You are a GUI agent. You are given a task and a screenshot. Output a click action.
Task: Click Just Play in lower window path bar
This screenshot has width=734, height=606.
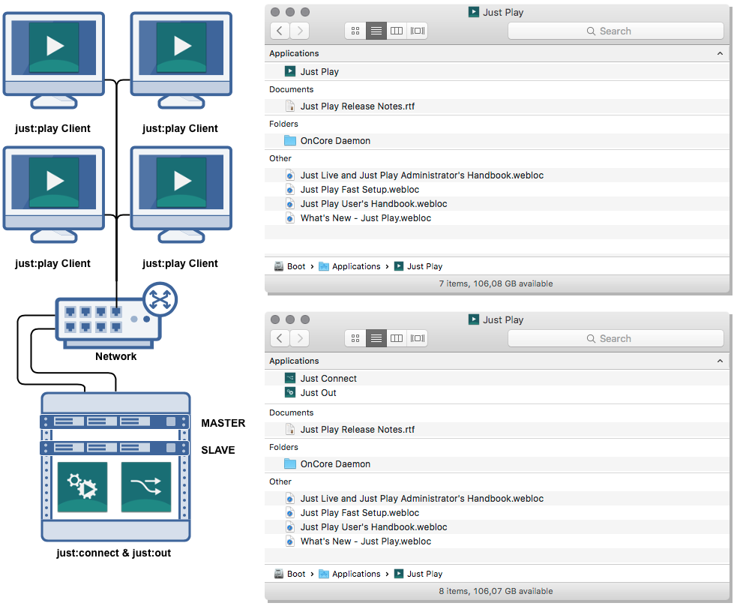(x=418, y=574)
